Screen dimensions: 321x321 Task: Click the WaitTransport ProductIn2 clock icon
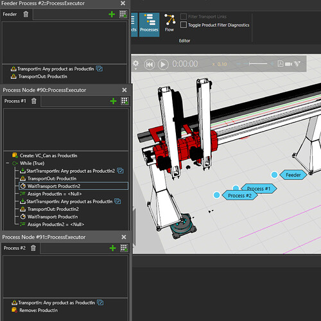pyautogui.click(x=23, y=186)
